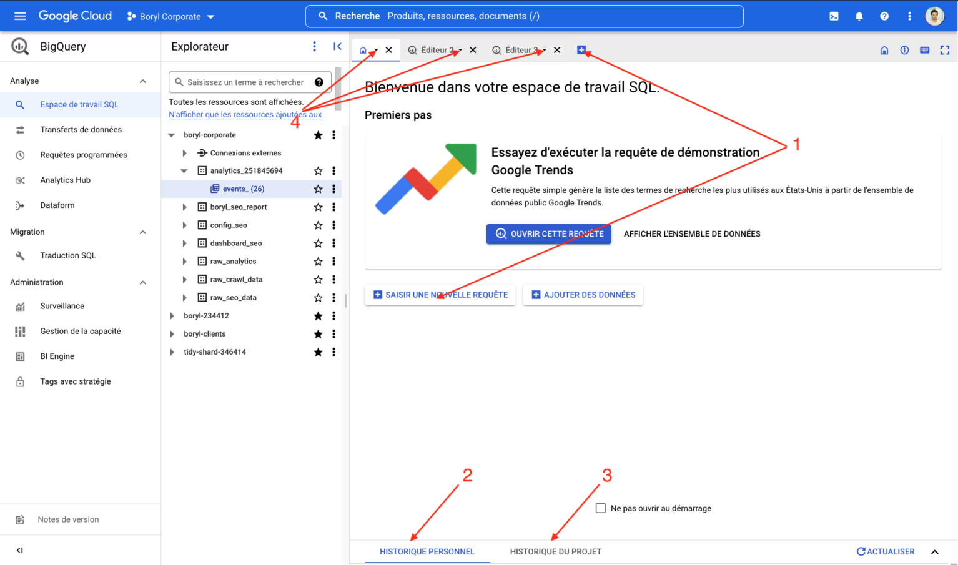Open the keyboard shortcuts panel

924,50
